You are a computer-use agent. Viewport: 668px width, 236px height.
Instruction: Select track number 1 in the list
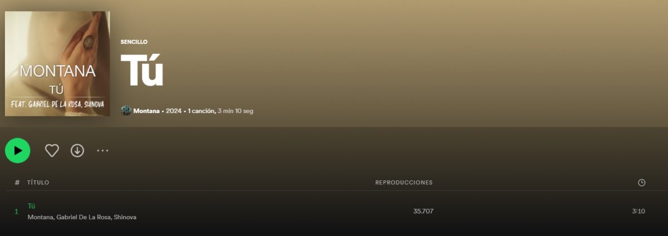click(16, 212)
